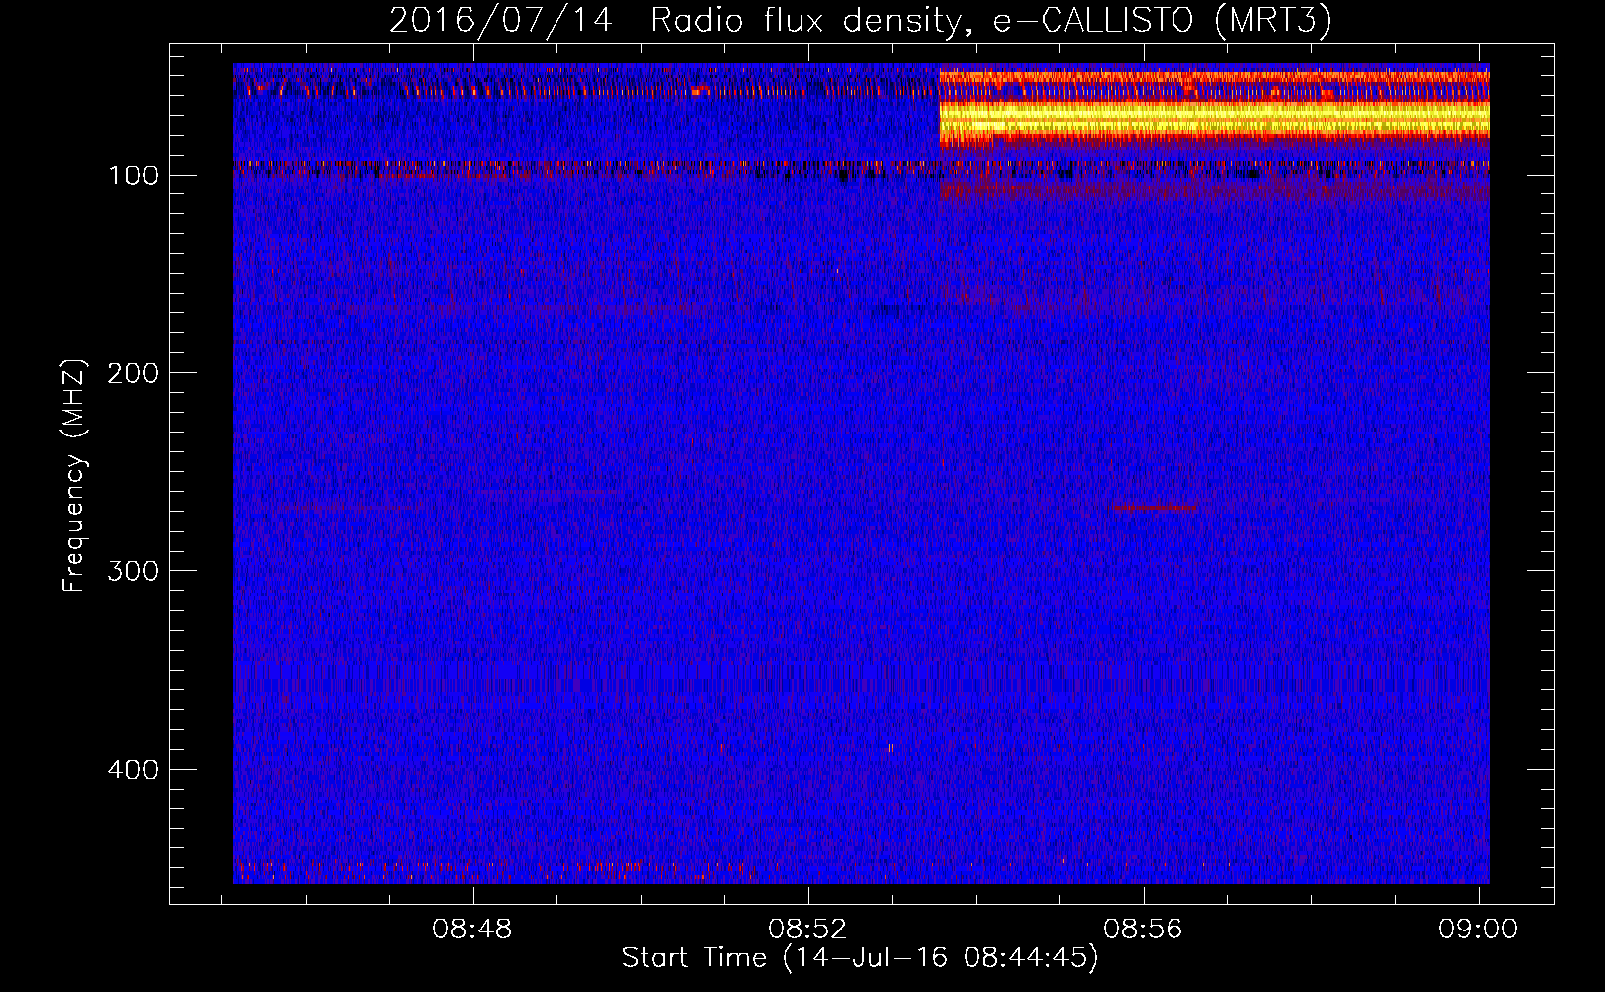Click the 400 MHz frequency tick label
1605x992 pixels.
133,770
